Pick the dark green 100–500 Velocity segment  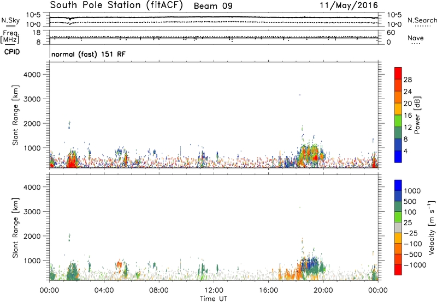pos(398,207)
